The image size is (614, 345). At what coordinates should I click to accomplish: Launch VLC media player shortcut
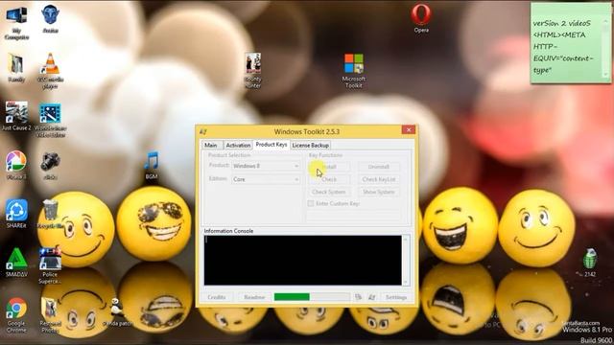click(x=50, y=71)
